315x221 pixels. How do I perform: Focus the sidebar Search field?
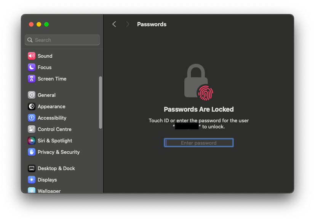pos(62,40)
